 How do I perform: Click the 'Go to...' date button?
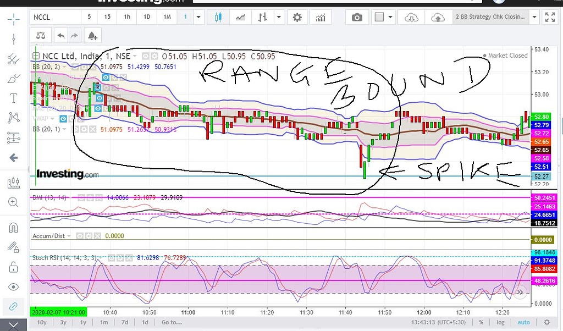click(172, 322)
